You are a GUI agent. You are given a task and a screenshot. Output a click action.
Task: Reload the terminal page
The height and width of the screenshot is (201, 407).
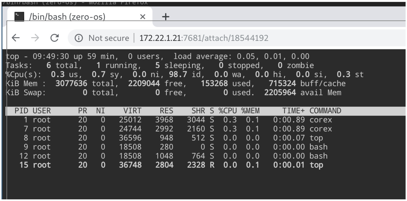coord(55,38)
